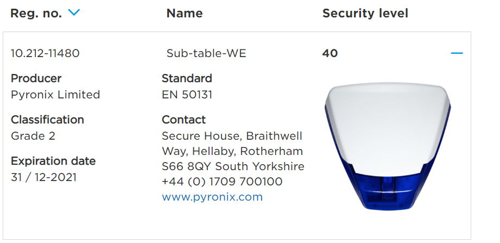This screenshot has width=500, height=243.
Task: Click the standard value EN 50131
Action: click(x=187, y=95)
